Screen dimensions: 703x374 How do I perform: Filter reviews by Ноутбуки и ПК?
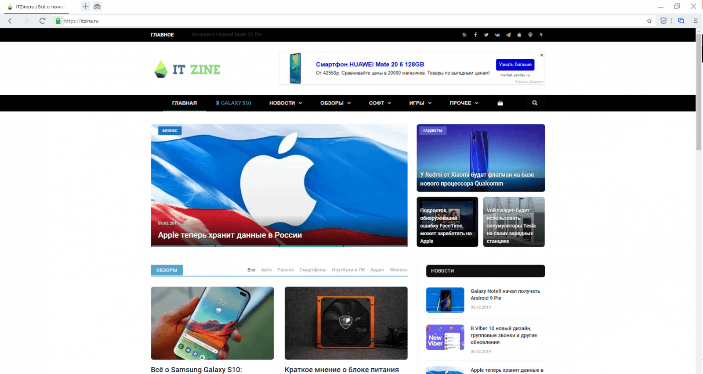click(x=348, y=270)
